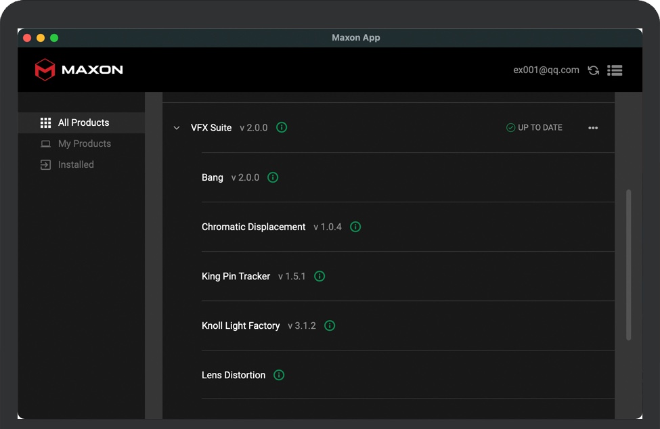Select All Products in sidebar
The height and width of the screenshot is (429, 660).
(83, 122)
